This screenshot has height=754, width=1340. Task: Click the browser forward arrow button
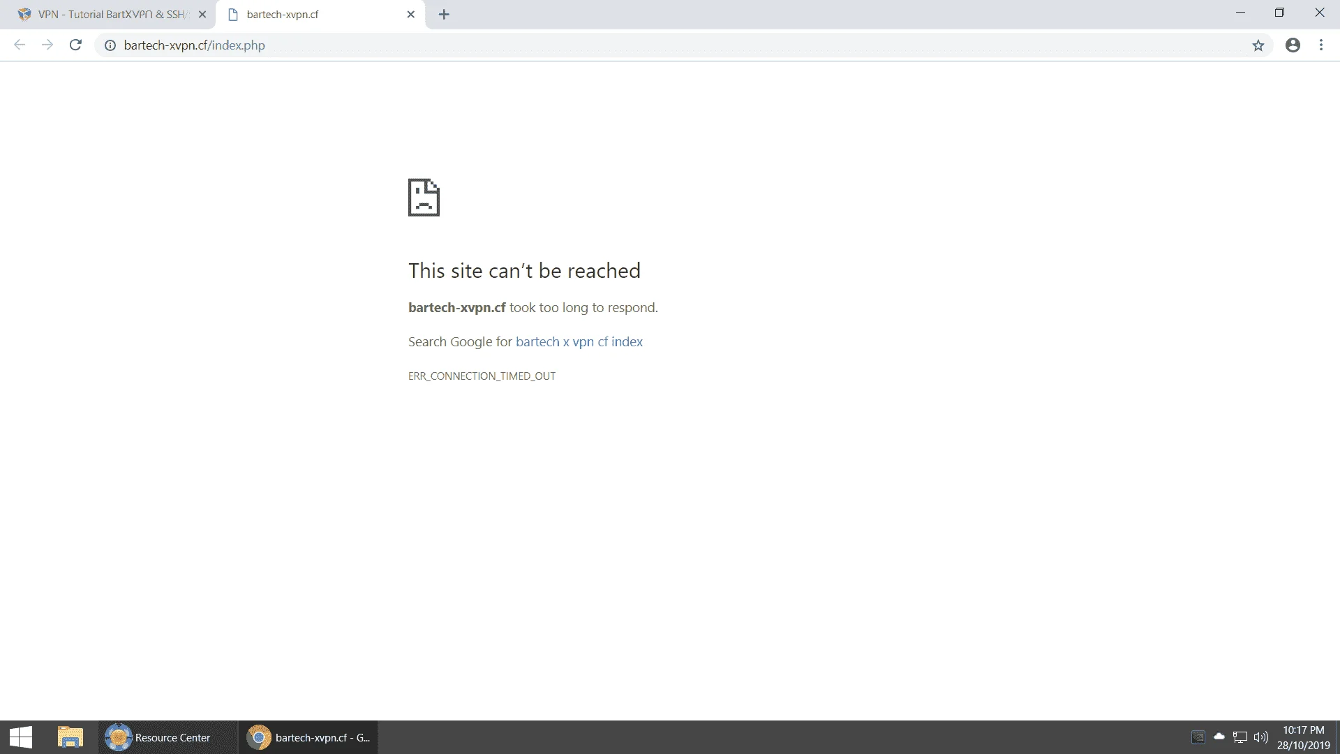[x=47, y=45]
